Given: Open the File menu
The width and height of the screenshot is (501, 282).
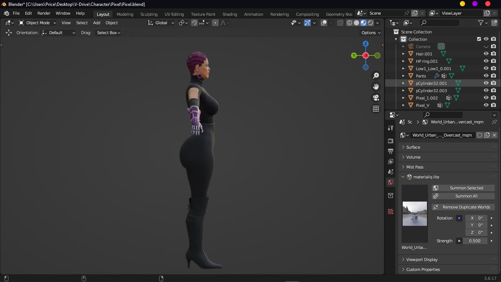Looking at the screenshot, I should click(16, 13).
